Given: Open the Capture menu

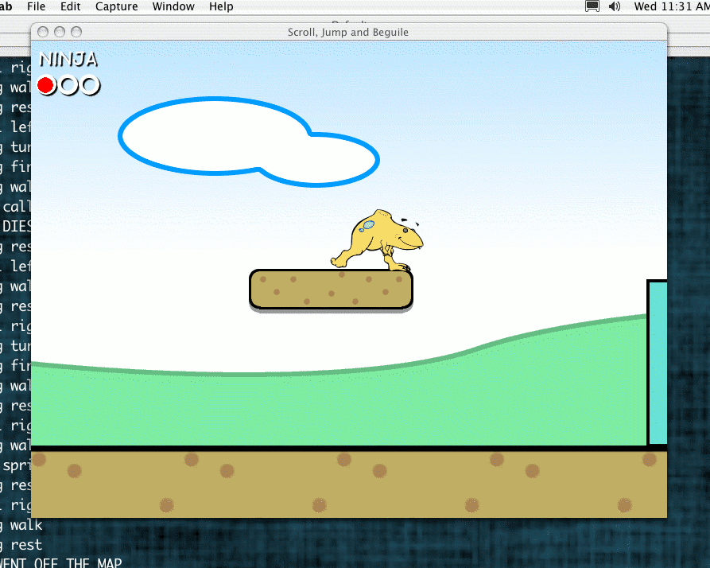Looking at the screenshot, I should pos(116,6).
